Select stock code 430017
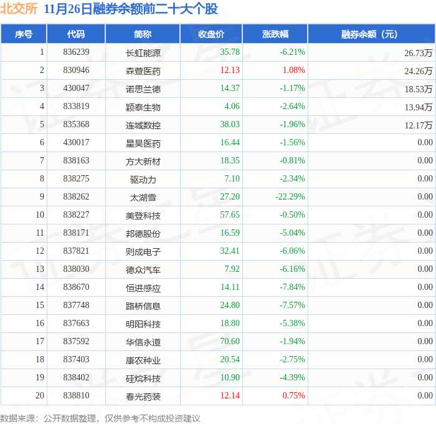Image resolution: width=436 pixels, height=424 pixels. [x=76, y=143]
